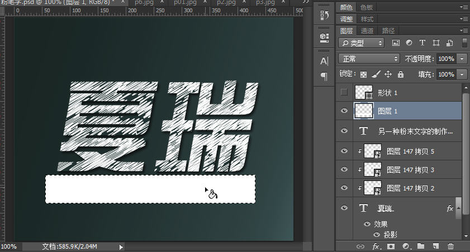Image resolution: width=470 pixels, height=252 pixels.
Task: Hide the 图层 1 layer
Action: click(344, 111)
